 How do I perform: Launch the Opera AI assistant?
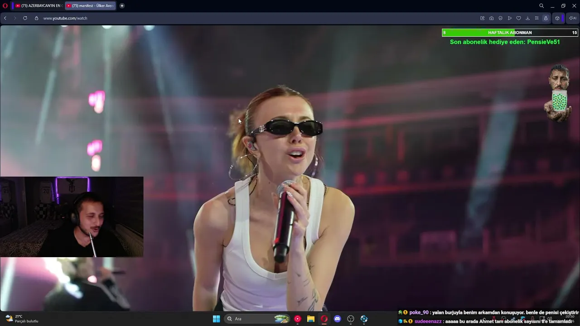tap(573, 18)
